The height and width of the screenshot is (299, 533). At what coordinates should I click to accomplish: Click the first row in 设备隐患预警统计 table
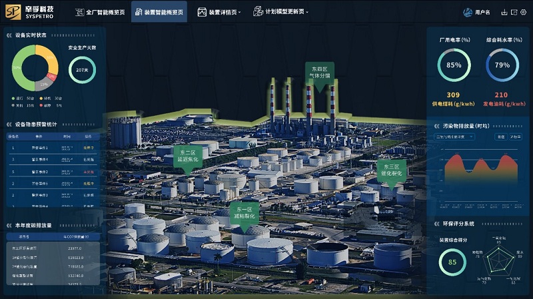52,147
